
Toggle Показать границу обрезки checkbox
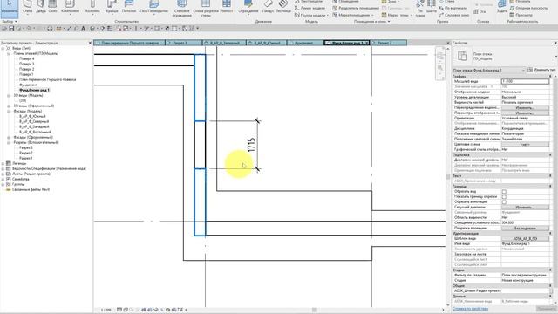tap(504, 196)
